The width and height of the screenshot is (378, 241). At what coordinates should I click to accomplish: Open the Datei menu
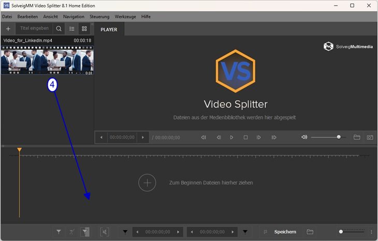[x=7, y=17]
